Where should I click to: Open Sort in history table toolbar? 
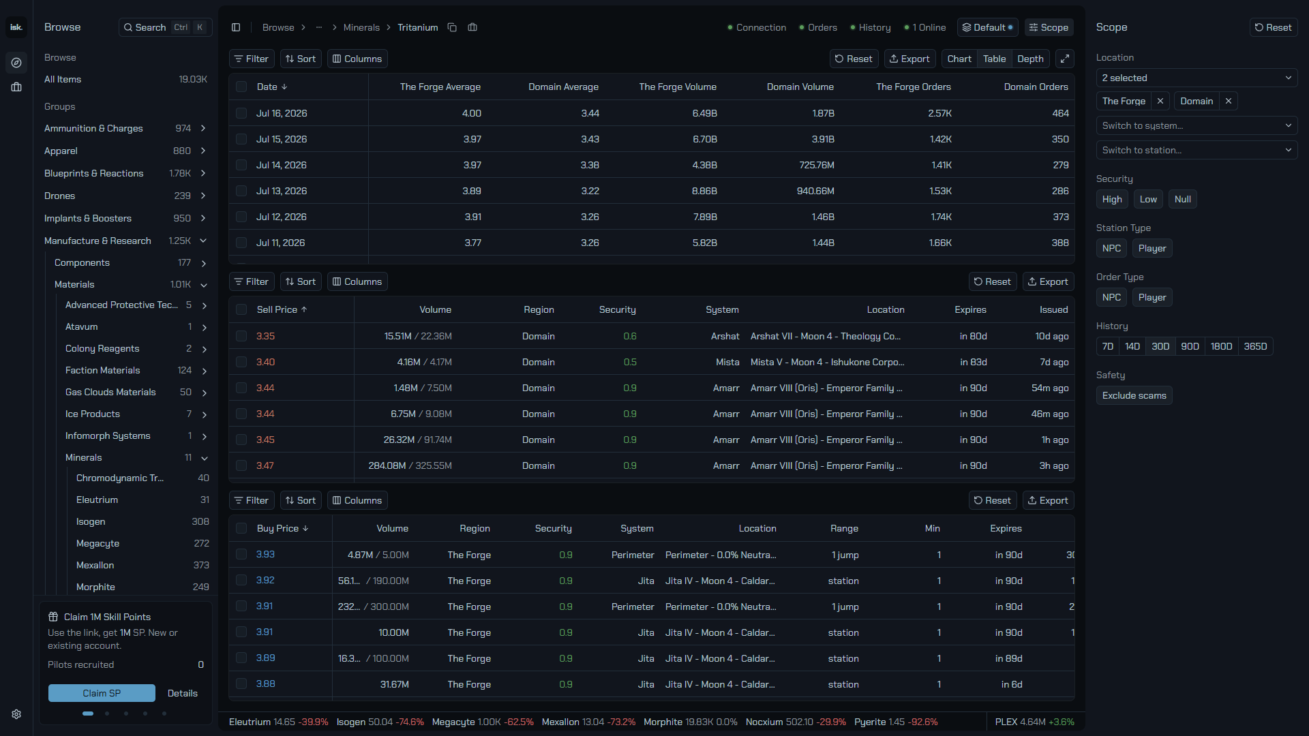point(301,59)
